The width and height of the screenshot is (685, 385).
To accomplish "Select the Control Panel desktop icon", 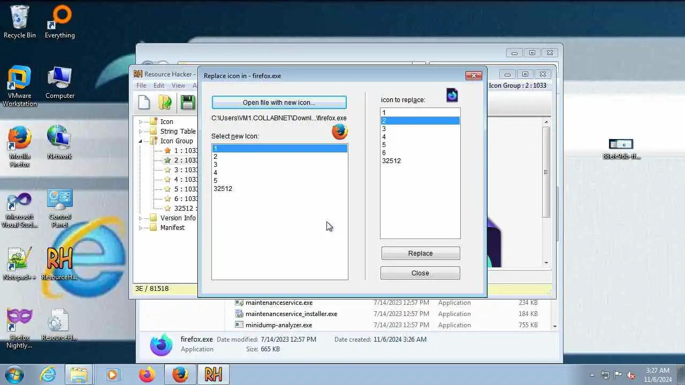I will (x=60, y=209).
